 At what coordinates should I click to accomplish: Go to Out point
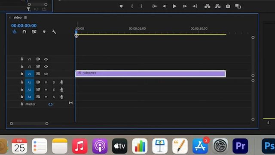(x=195, y=6)
